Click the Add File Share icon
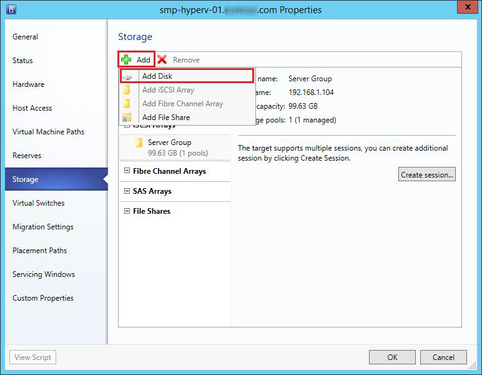The image size is (482, 375). pos(127,117)
